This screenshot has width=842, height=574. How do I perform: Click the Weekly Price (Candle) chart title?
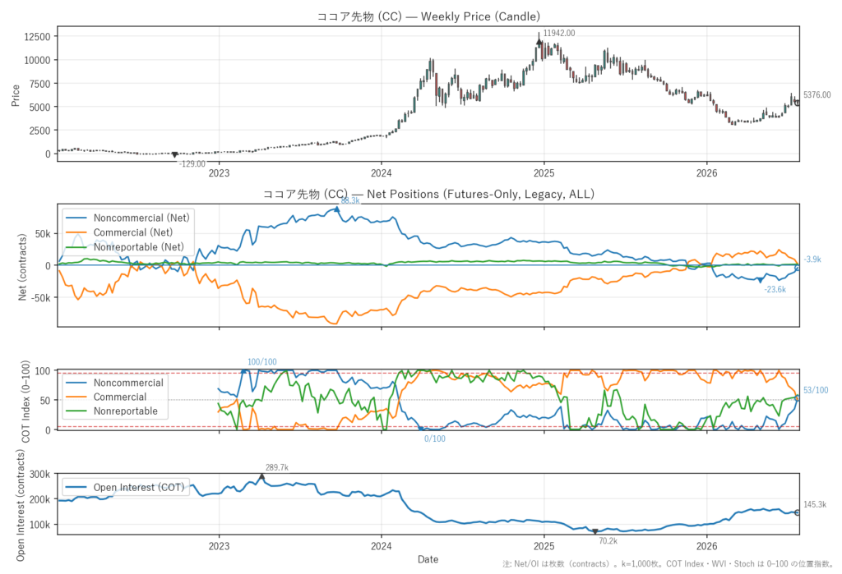tap(428, 16)
